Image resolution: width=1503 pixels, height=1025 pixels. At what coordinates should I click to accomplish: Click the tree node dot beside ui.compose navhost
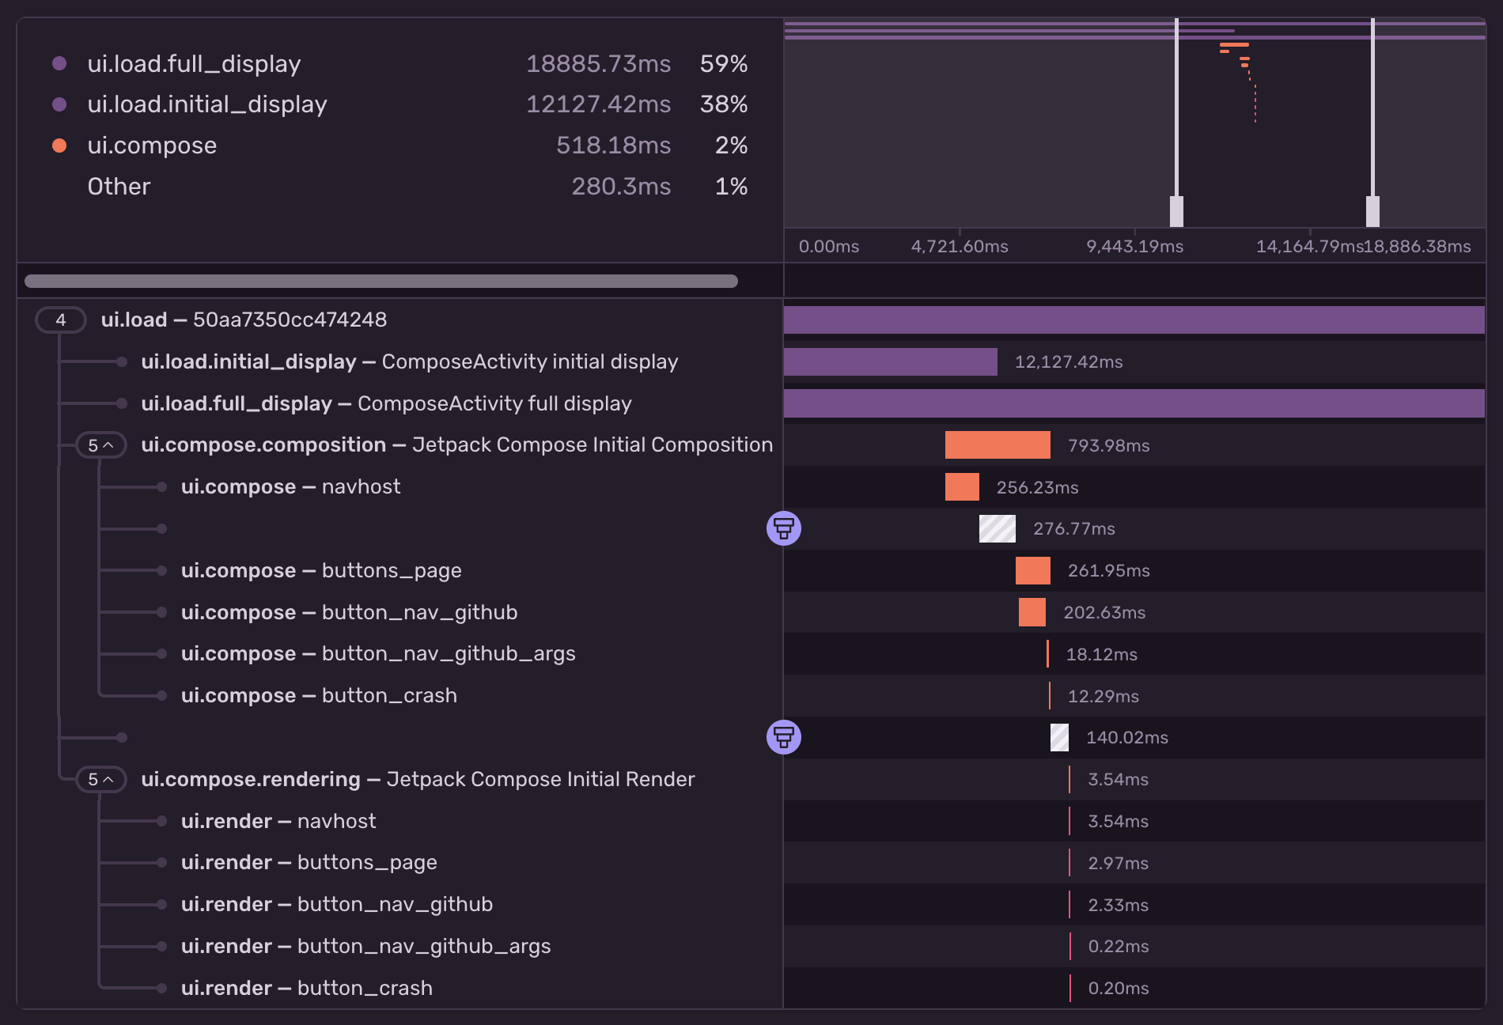[x=162, y=486]
